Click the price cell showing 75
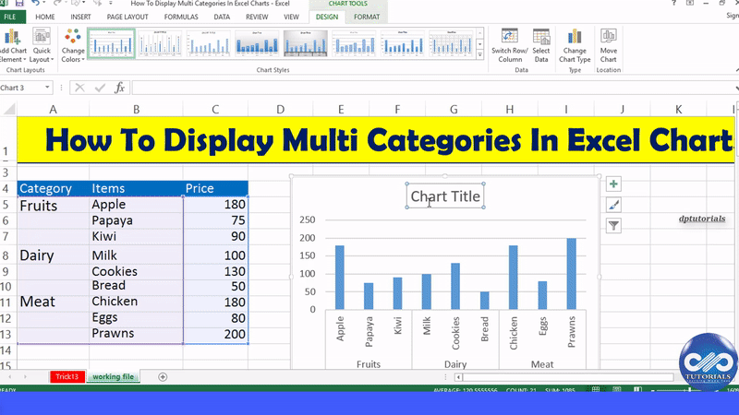The height and width of the screenshot is (415, 739). (x=215, y=220)
